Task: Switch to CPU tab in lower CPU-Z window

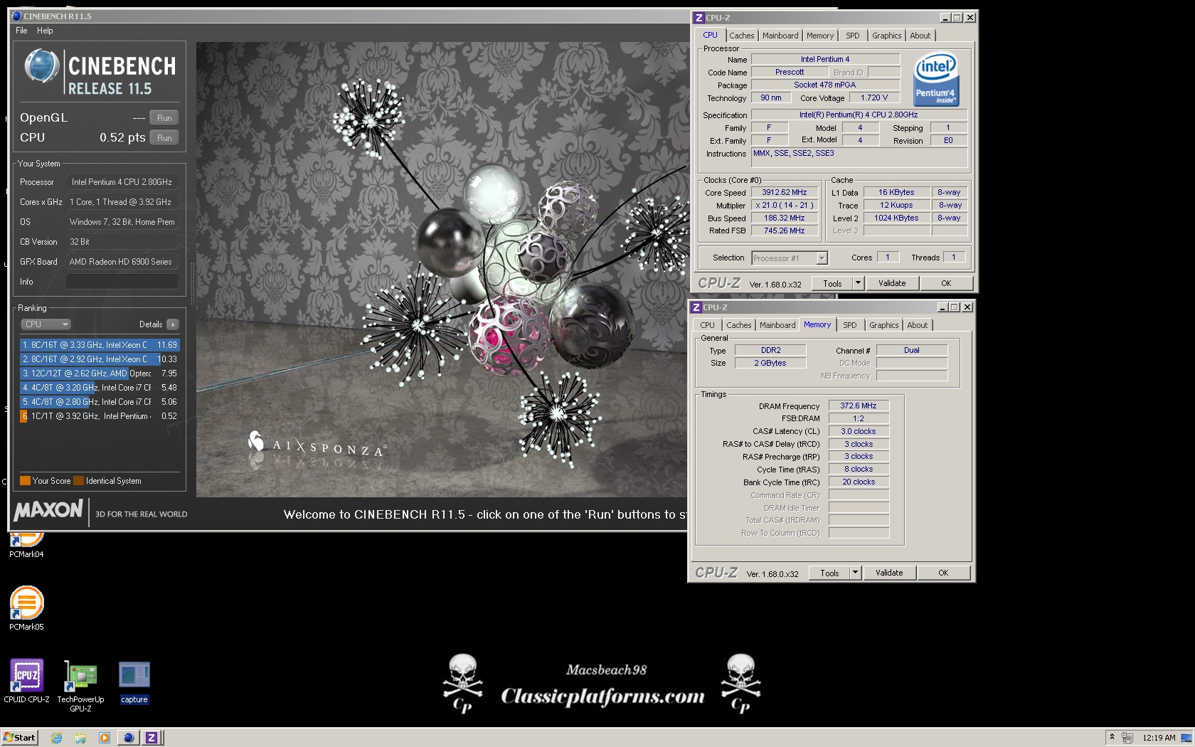Action: tap(707, 325)
